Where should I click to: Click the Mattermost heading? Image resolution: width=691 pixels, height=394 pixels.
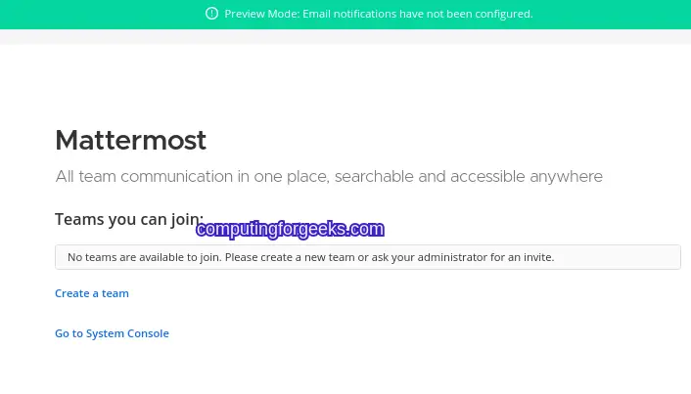click(x=130, y=141)
